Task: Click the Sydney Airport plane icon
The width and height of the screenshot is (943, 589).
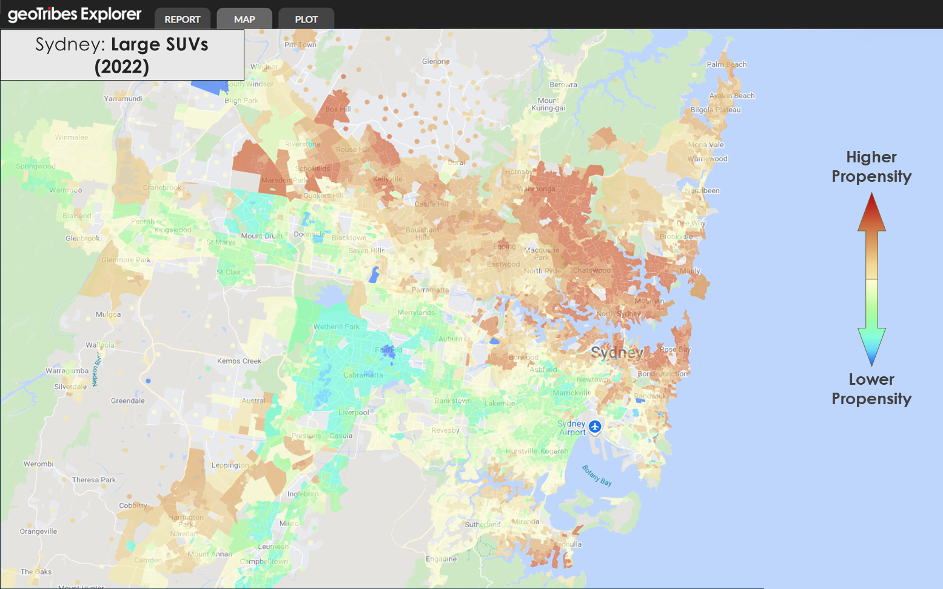Action: pos(595,427)
